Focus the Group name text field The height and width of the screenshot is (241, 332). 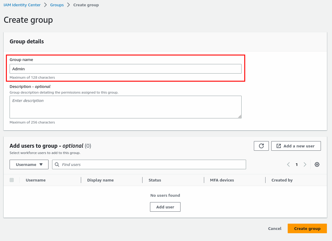click(x=125, y=69)
